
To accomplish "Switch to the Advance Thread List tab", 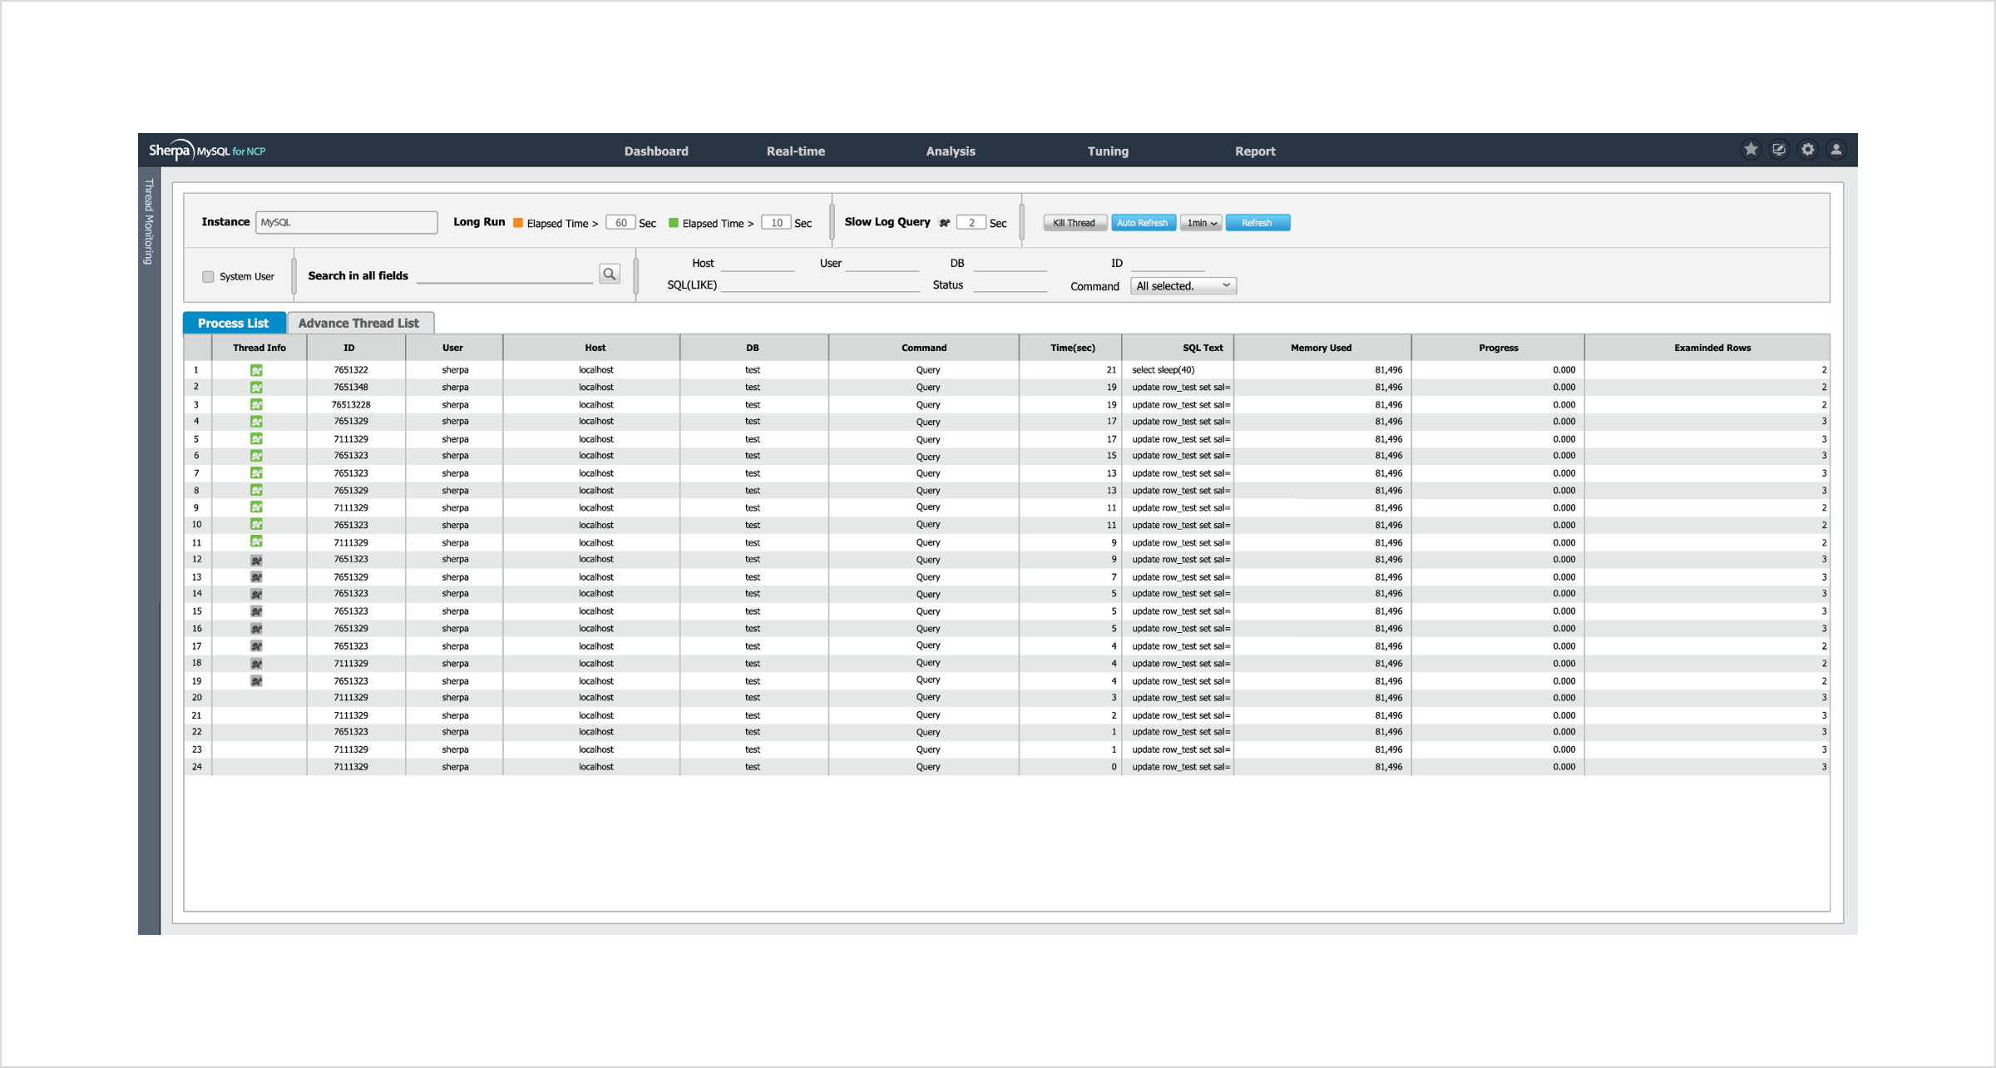I will 358,324.
